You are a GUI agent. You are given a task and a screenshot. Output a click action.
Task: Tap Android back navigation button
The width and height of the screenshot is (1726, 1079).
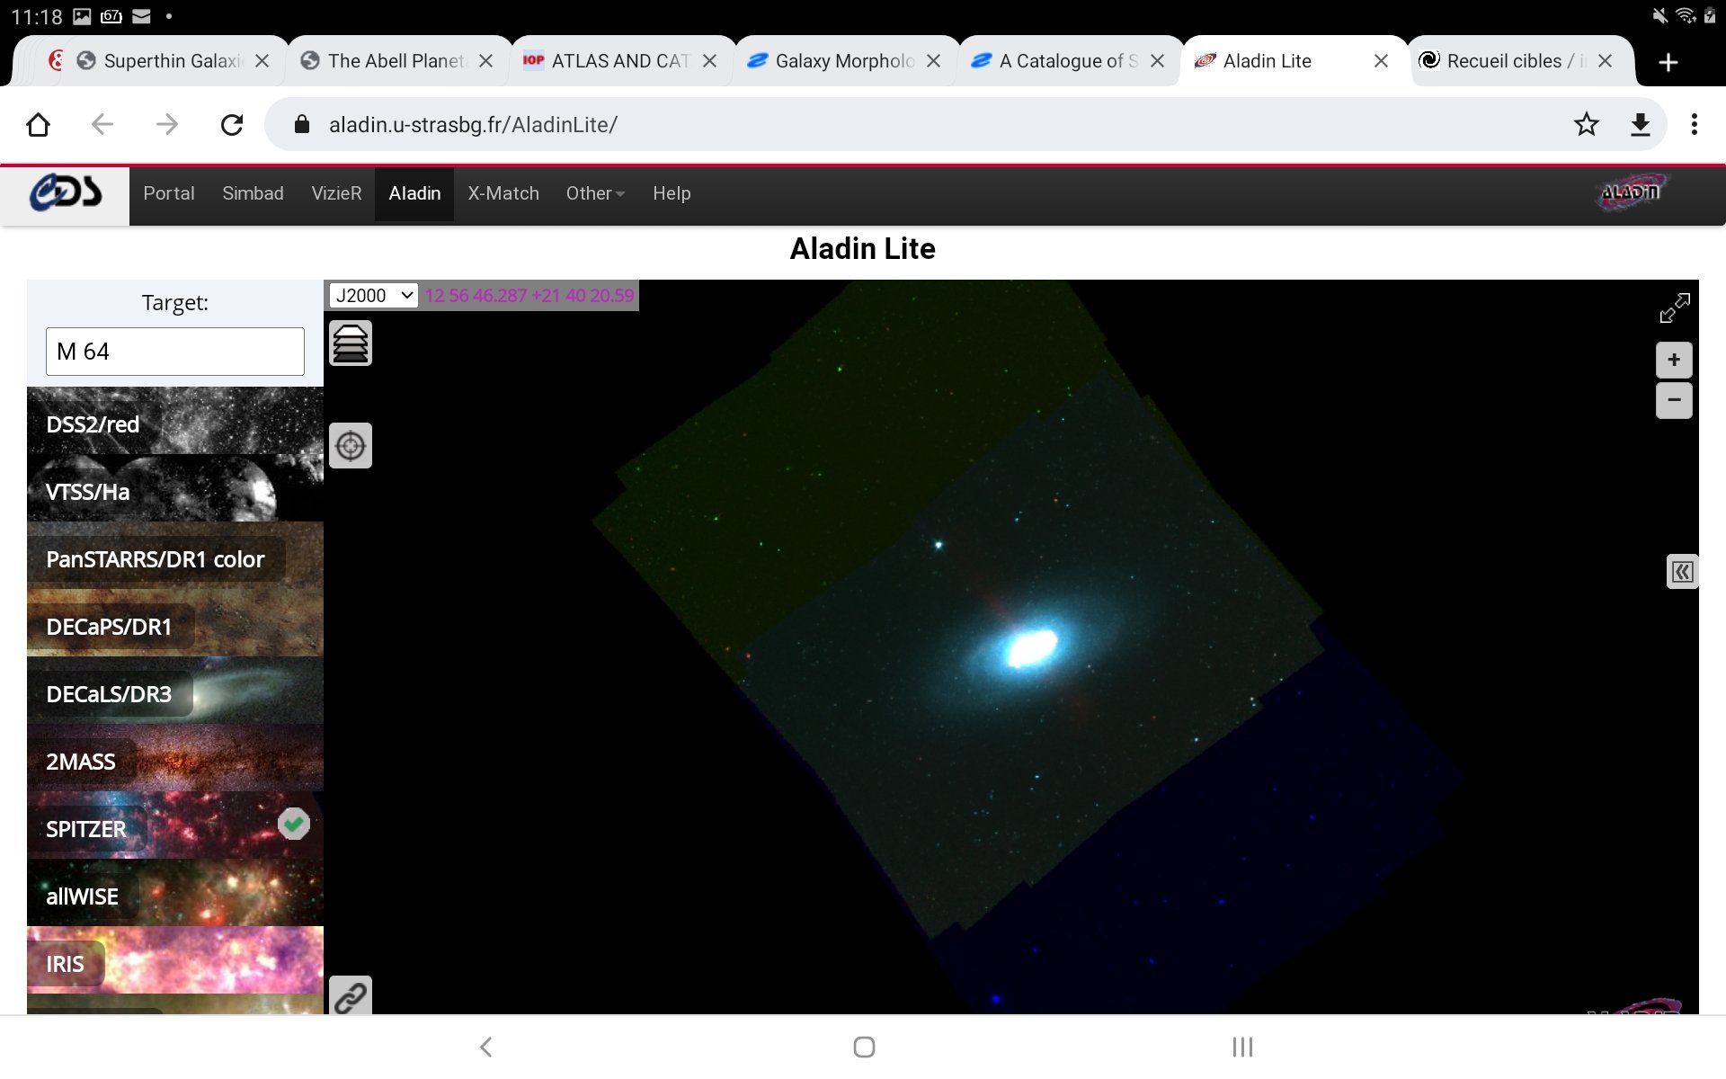click(x=485, y=1047)
